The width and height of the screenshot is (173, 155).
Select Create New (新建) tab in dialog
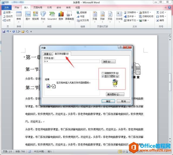(48, 54)
